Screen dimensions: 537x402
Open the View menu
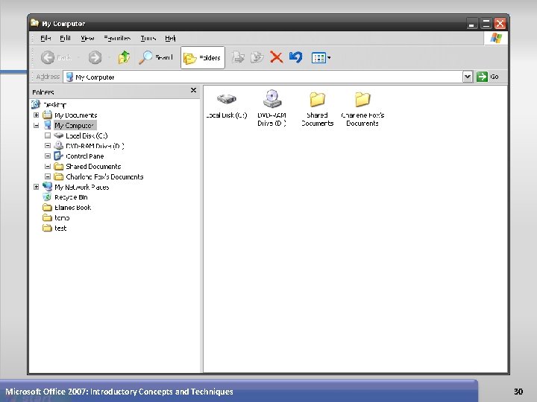tap(87, 38)
